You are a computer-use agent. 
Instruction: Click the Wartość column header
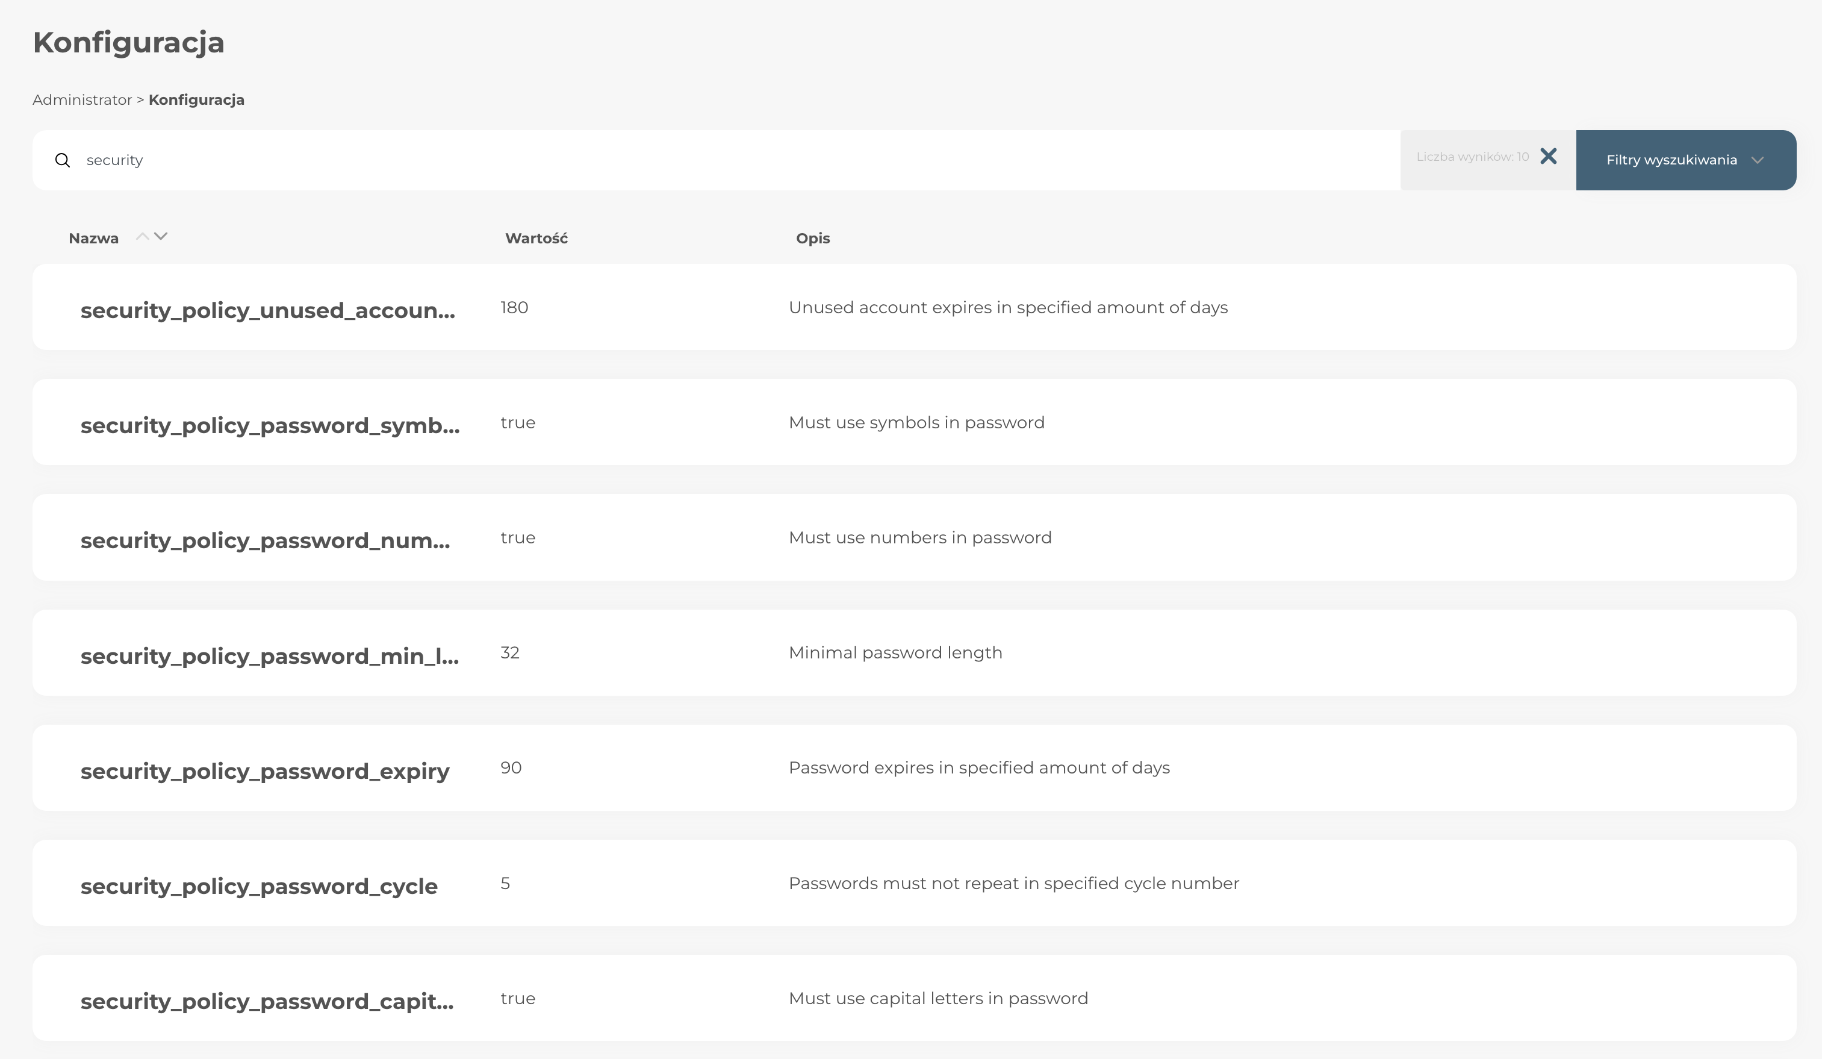coord(536,238)
